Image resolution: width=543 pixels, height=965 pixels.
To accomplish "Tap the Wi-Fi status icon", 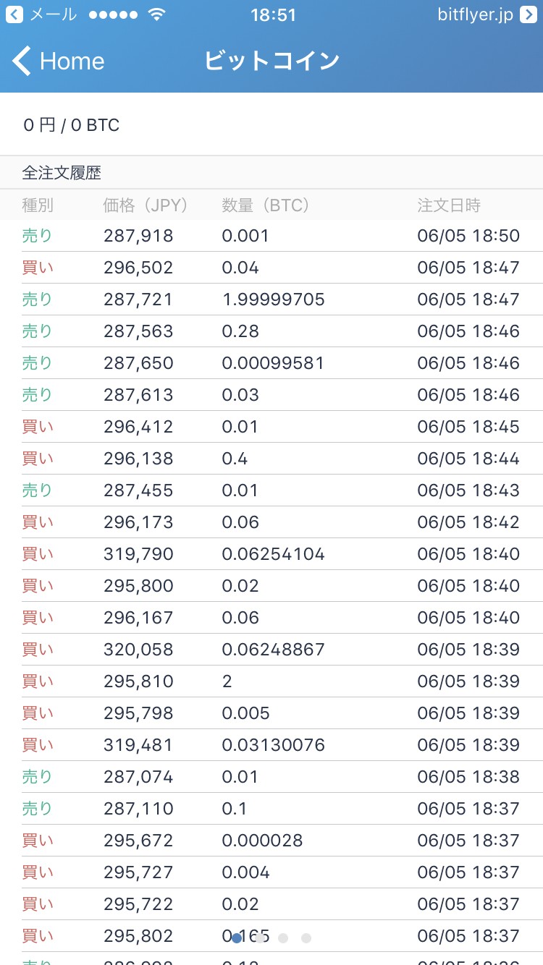I will point(156,14).
